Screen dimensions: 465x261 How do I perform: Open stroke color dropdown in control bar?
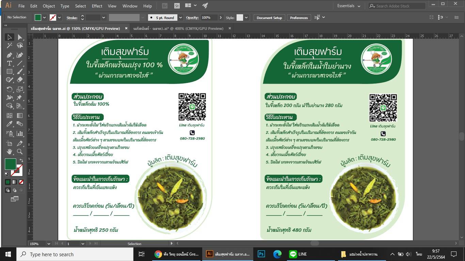coord(60,17)
